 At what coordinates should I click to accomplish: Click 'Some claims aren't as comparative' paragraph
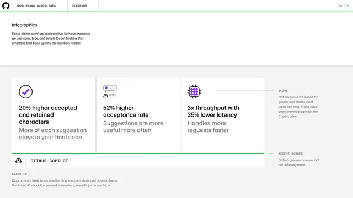pos(51,38)
